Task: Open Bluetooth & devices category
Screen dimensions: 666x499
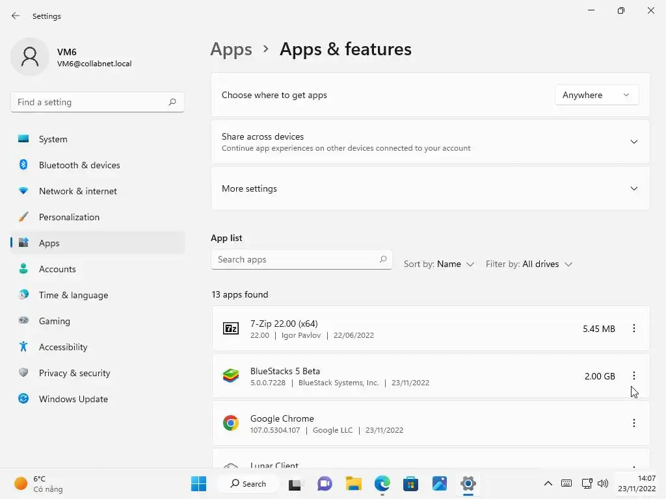Action: (x=98, y=165)
